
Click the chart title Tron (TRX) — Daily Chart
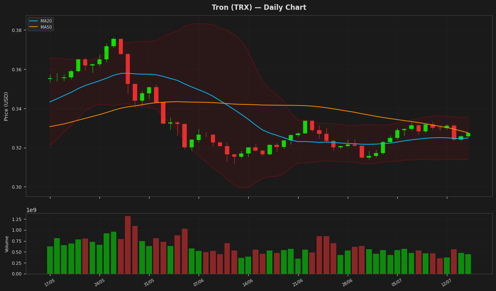[259, 8]
